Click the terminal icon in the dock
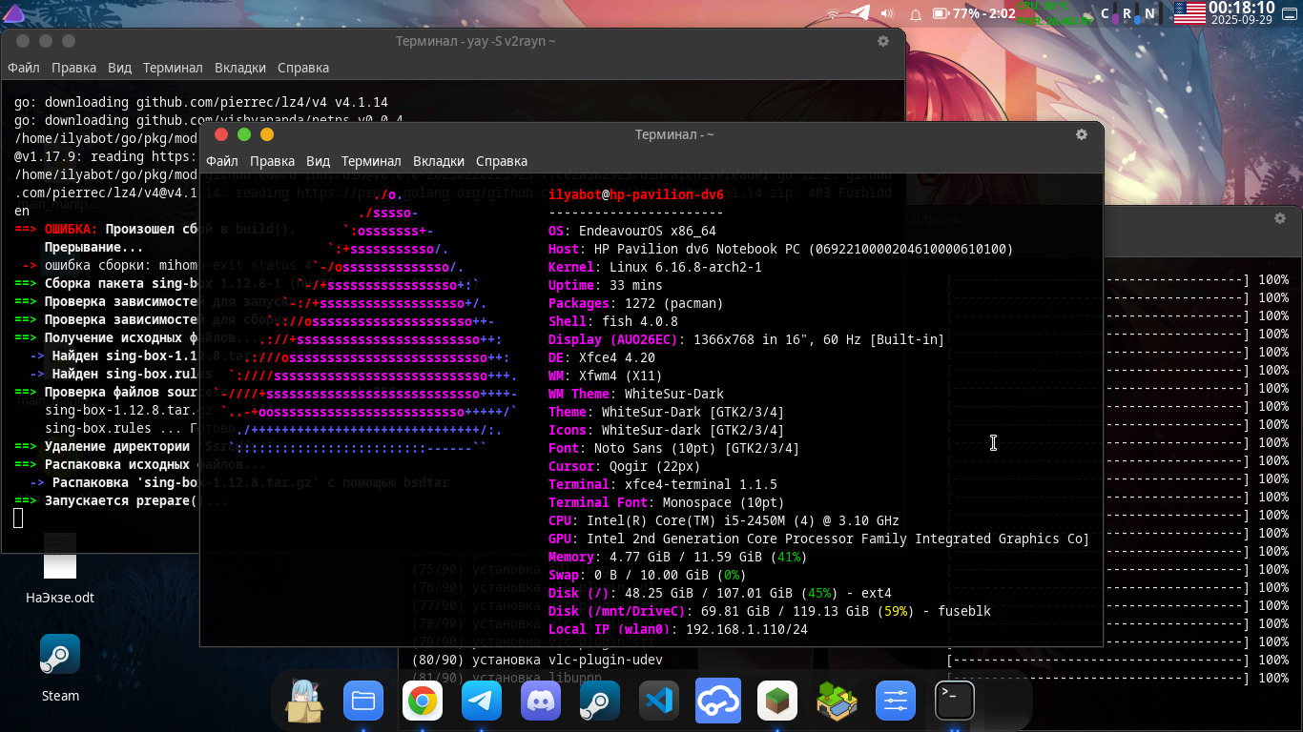This screenshot has height=732, width=1303. 954,702
